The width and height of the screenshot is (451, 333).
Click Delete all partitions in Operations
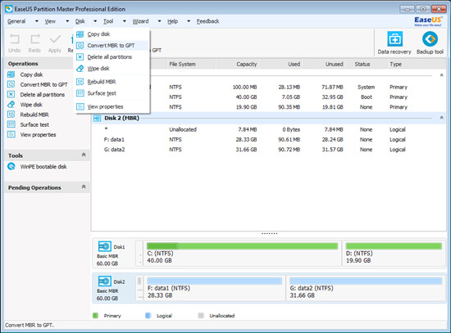point(43,94)
